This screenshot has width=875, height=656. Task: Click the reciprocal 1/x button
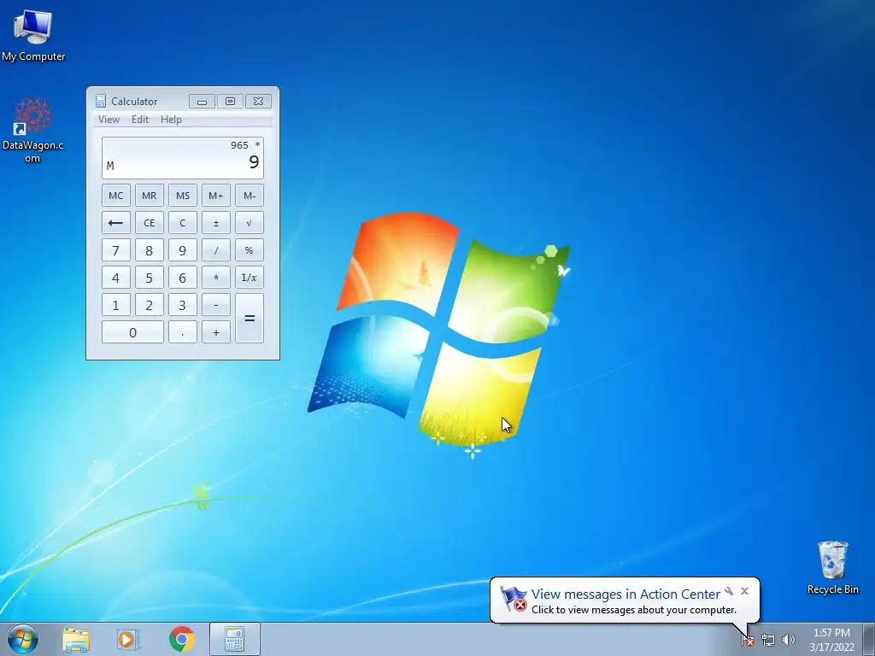coord(250,278)
